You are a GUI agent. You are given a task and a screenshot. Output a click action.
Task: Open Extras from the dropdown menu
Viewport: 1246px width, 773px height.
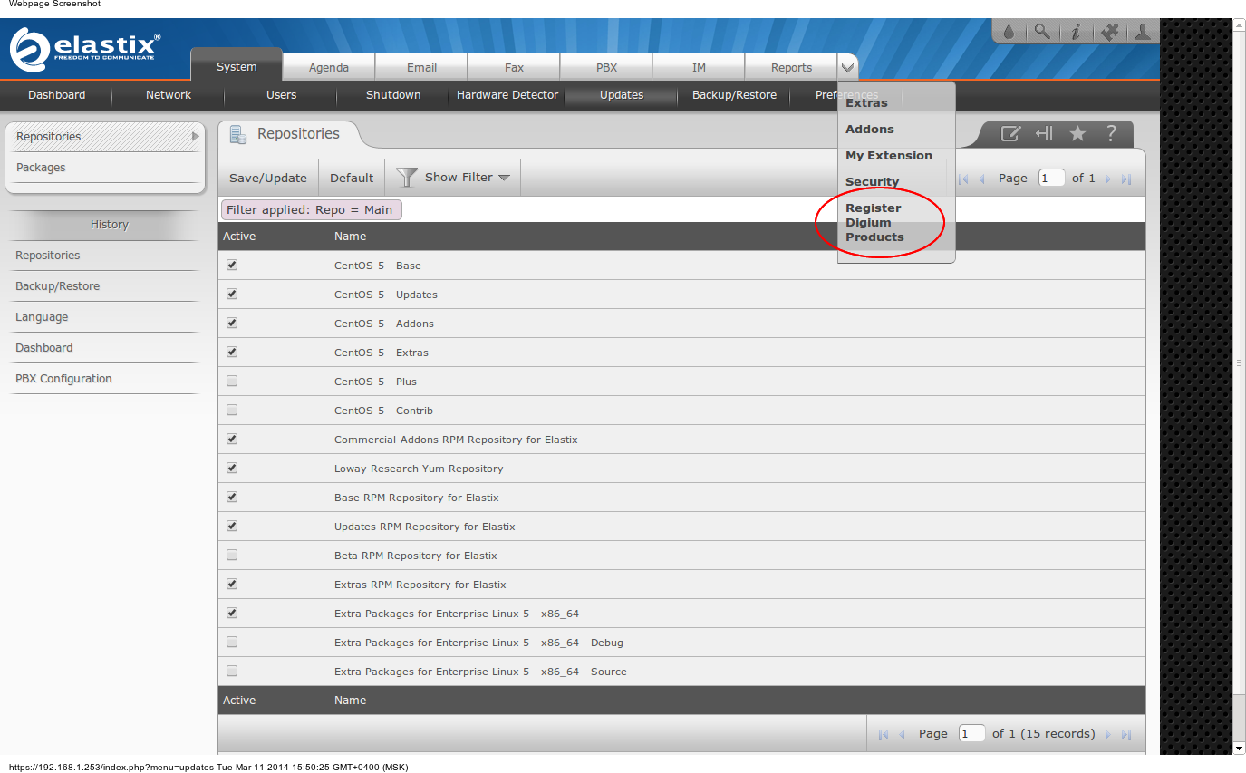(x=866, y=103)
